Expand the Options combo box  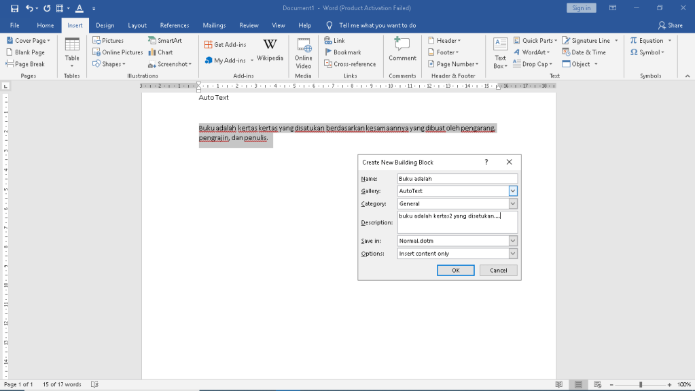pyautogui.click(x=513, y=254)
